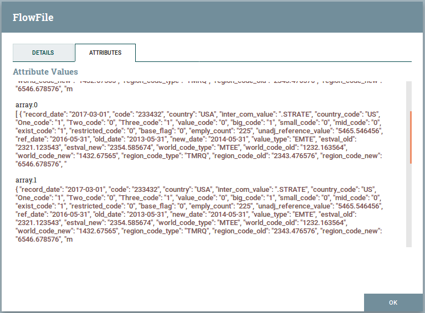Click the array.1 value line beginning with record_date
Viewport: 425px width, 313px height.
(196, 189)
